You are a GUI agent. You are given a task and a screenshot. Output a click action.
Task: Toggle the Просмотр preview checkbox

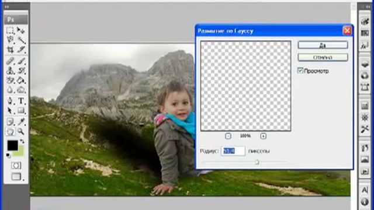pos(300,71)
